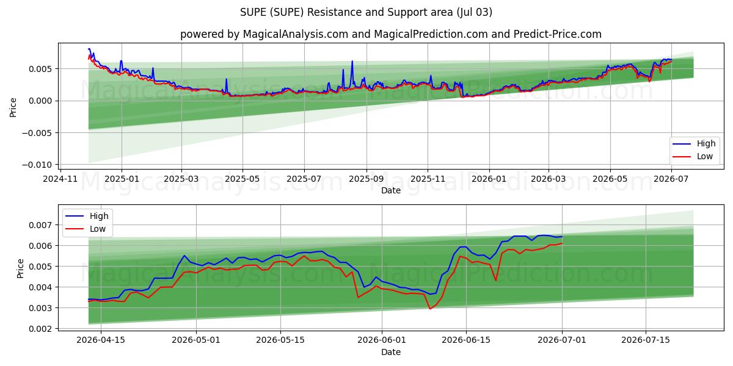Click the '2025-11' tick label on the top chart

coord(428,179)
